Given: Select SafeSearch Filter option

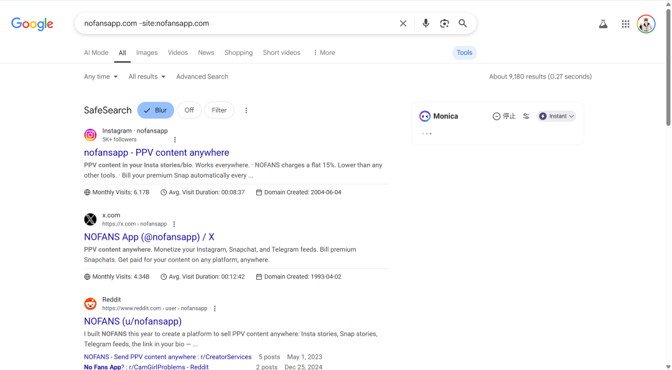Looking at the screenshot, I should 219,110.
